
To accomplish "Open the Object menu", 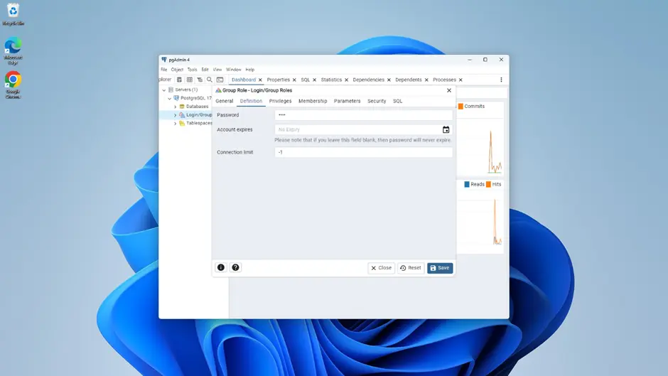I will (177, 70).
